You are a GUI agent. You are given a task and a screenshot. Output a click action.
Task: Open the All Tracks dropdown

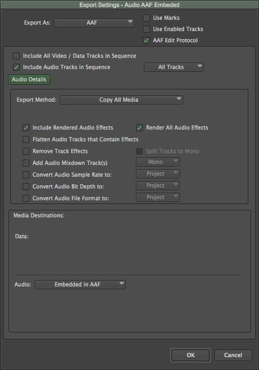(174, 67)
